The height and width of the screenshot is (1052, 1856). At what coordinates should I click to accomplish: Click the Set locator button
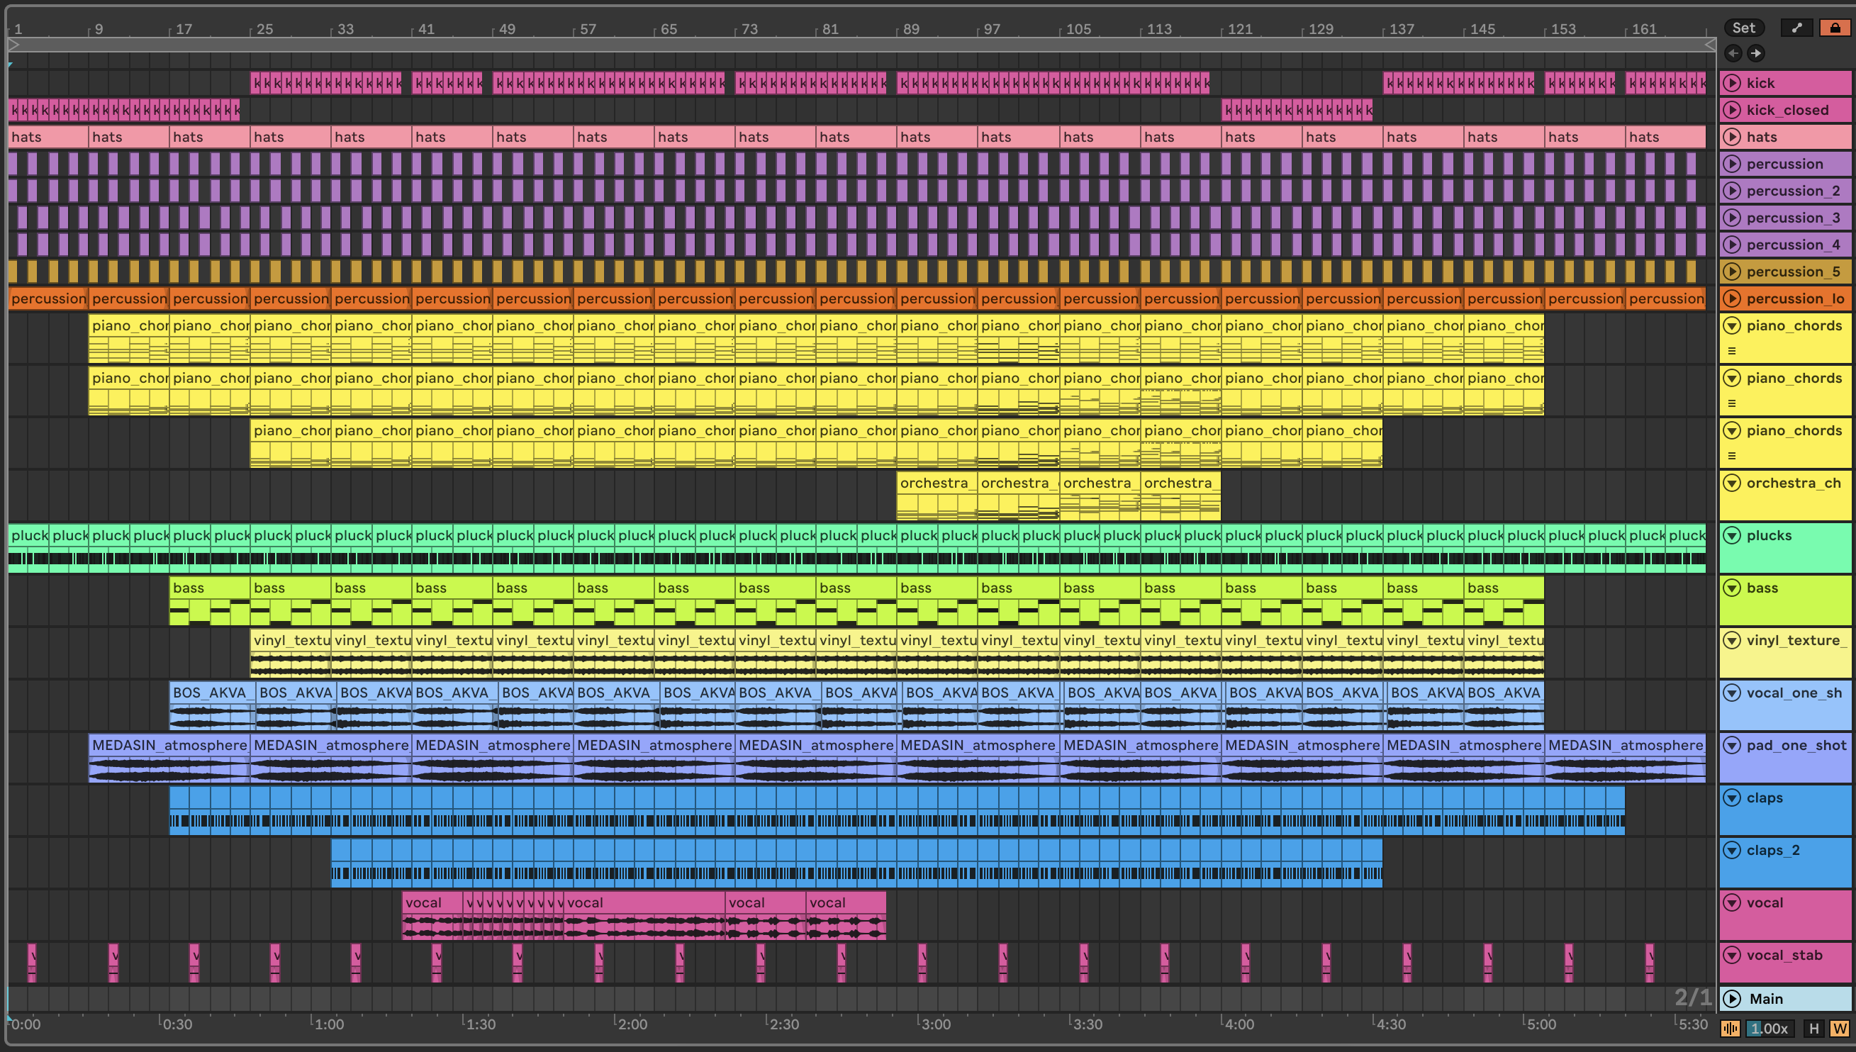1743,28
